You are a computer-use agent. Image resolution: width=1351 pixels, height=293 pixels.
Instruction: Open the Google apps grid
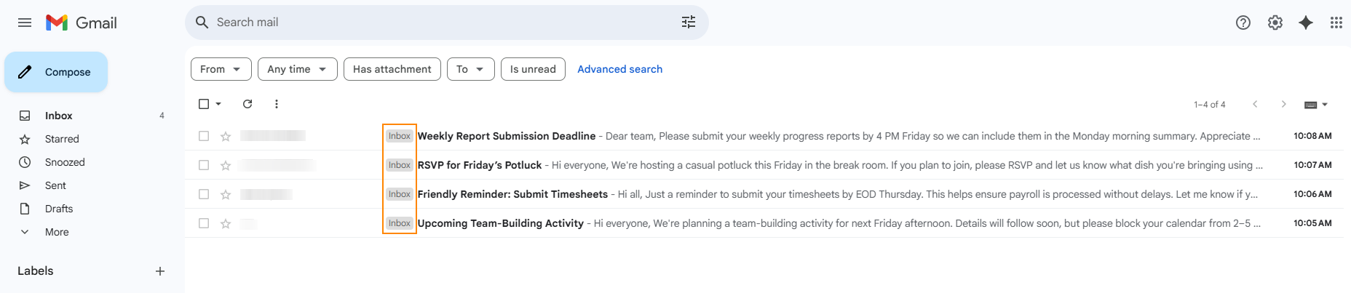coord(1336,23)
